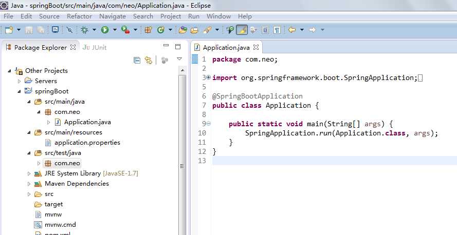Expand the Servers folder

pos(19,81)
